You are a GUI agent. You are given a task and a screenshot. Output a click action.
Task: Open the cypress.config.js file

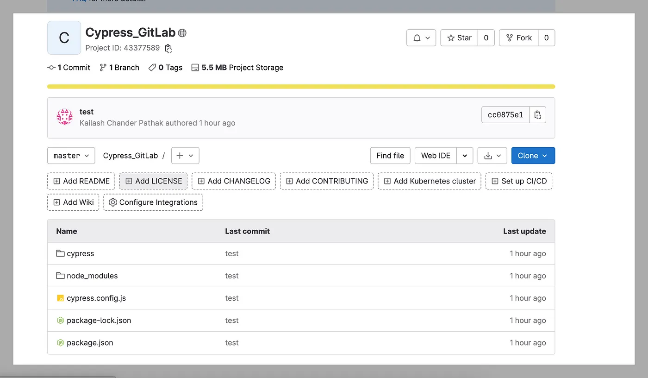click(96, 298)
